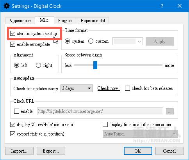Click the Clock URL text field

pos(100,111)
